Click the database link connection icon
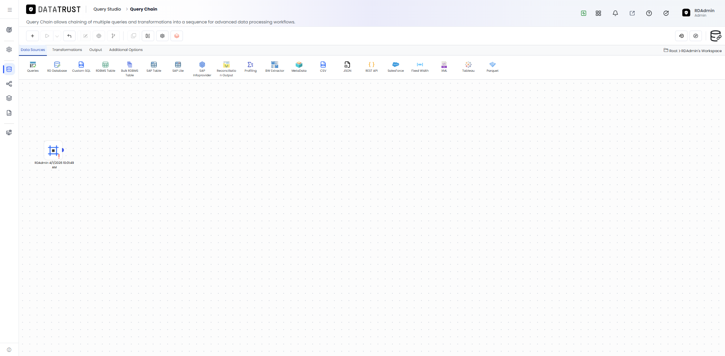 pyautogui.click(x=716, y=36)
